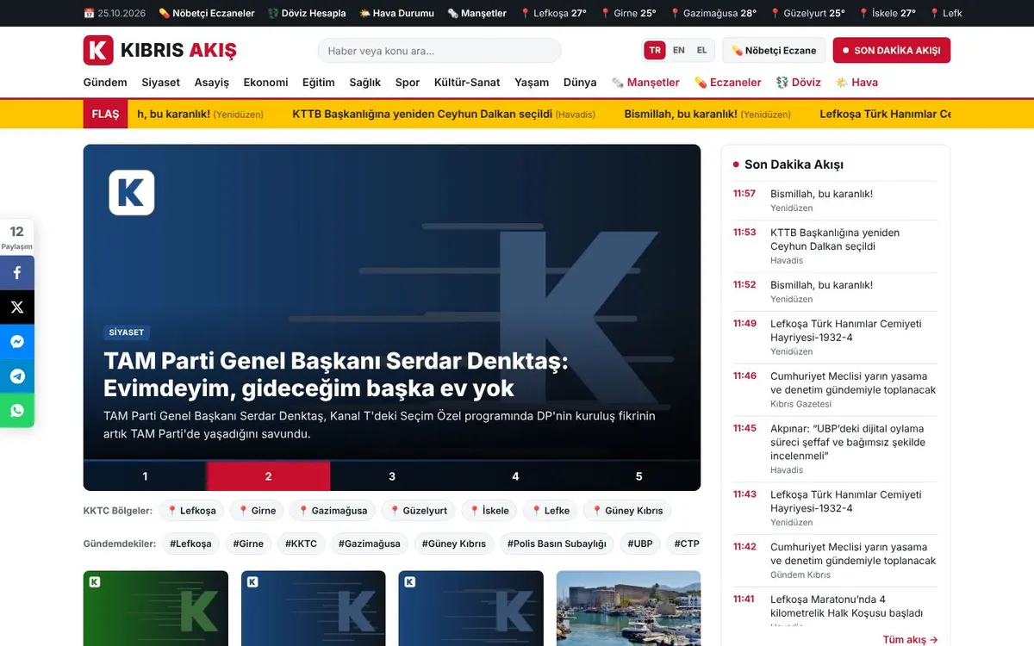Open the Asayiş section
Viewport: 1034px width, 646px height.
point(212,83)
